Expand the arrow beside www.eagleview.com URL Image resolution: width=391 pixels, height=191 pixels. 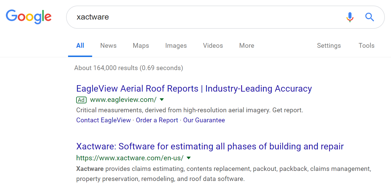(162, 100)
